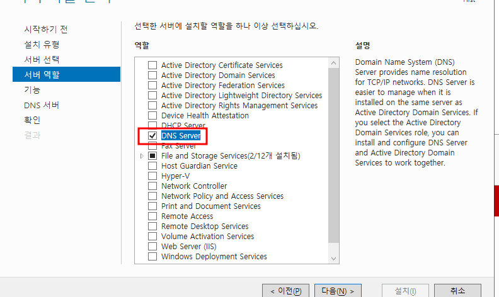Select Network Policy and Access Services label
Screen dimensions: 499x297
[222, 196]
